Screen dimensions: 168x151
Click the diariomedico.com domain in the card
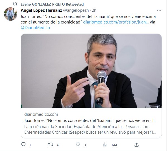click(41, 114)
